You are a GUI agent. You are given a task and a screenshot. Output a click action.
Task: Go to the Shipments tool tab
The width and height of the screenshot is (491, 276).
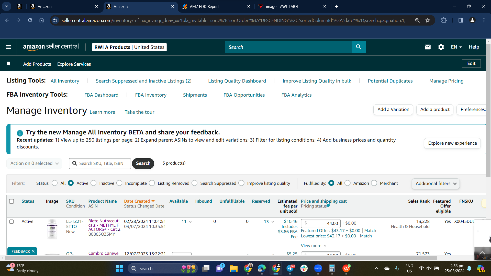[195, 95]
